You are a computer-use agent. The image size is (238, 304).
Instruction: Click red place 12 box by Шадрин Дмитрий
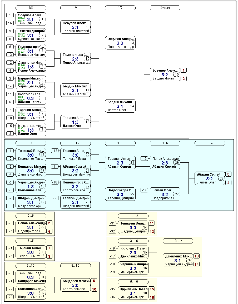[152, 232]
